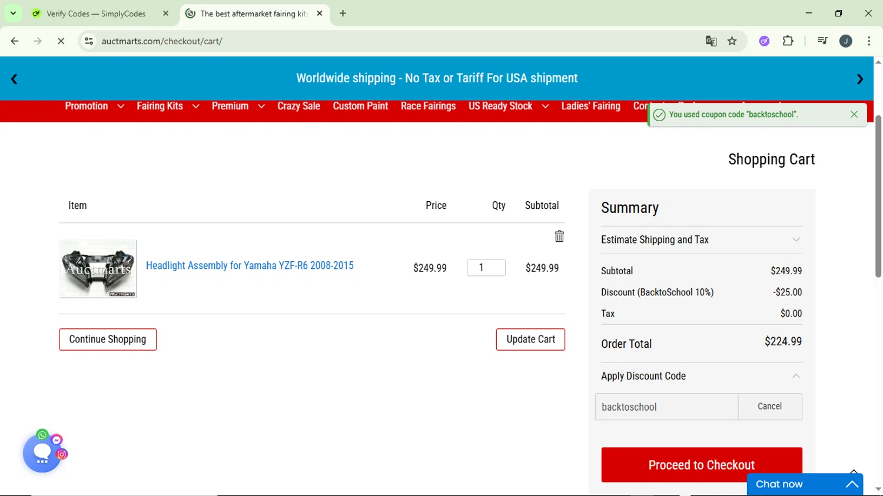The height and width of the screenshot is (496, 883).
Task: Show the next banner announcement
Action: point(860,79)
